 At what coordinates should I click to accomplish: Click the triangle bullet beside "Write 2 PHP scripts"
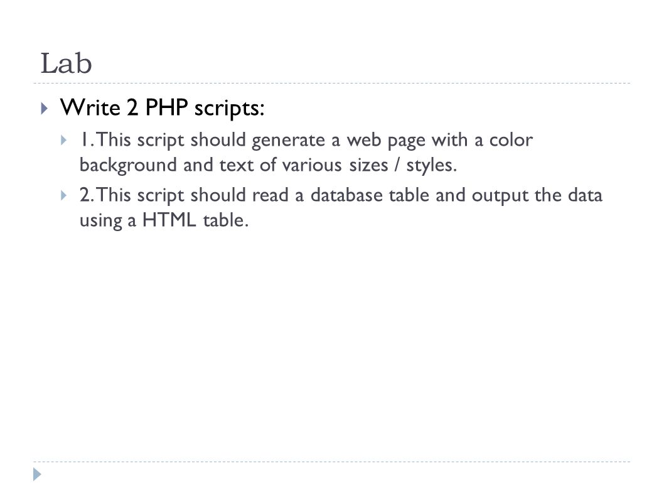[45, 109]
